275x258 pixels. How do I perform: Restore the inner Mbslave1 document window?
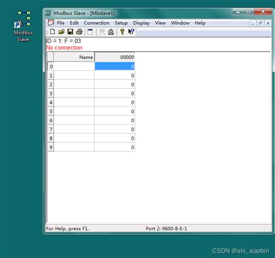pos(260,23)
